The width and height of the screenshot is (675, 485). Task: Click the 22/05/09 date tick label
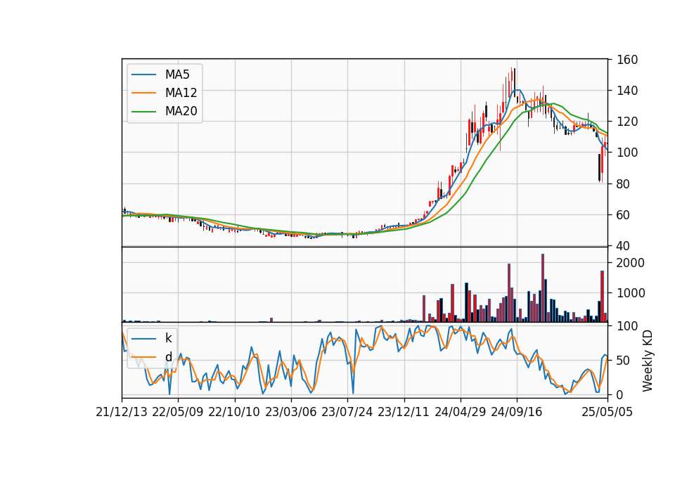click(x=177, y=412)
